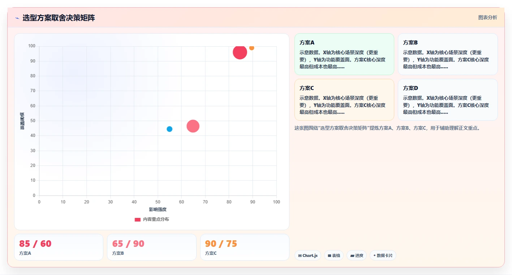Click the pink bubble near 65
512x275 pixels.
[x=193, y=126]
